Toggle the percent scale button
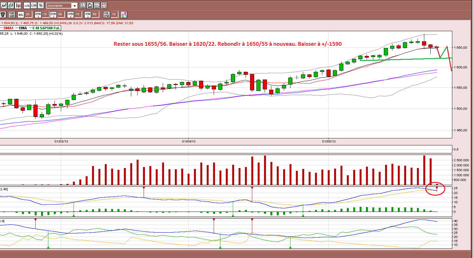The width and height of the screenshot is (473, 258). (41, 5)
